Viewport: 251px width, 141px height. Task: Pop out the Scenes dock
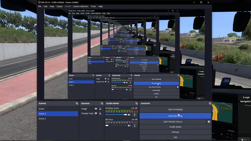[x=77, y=103]
